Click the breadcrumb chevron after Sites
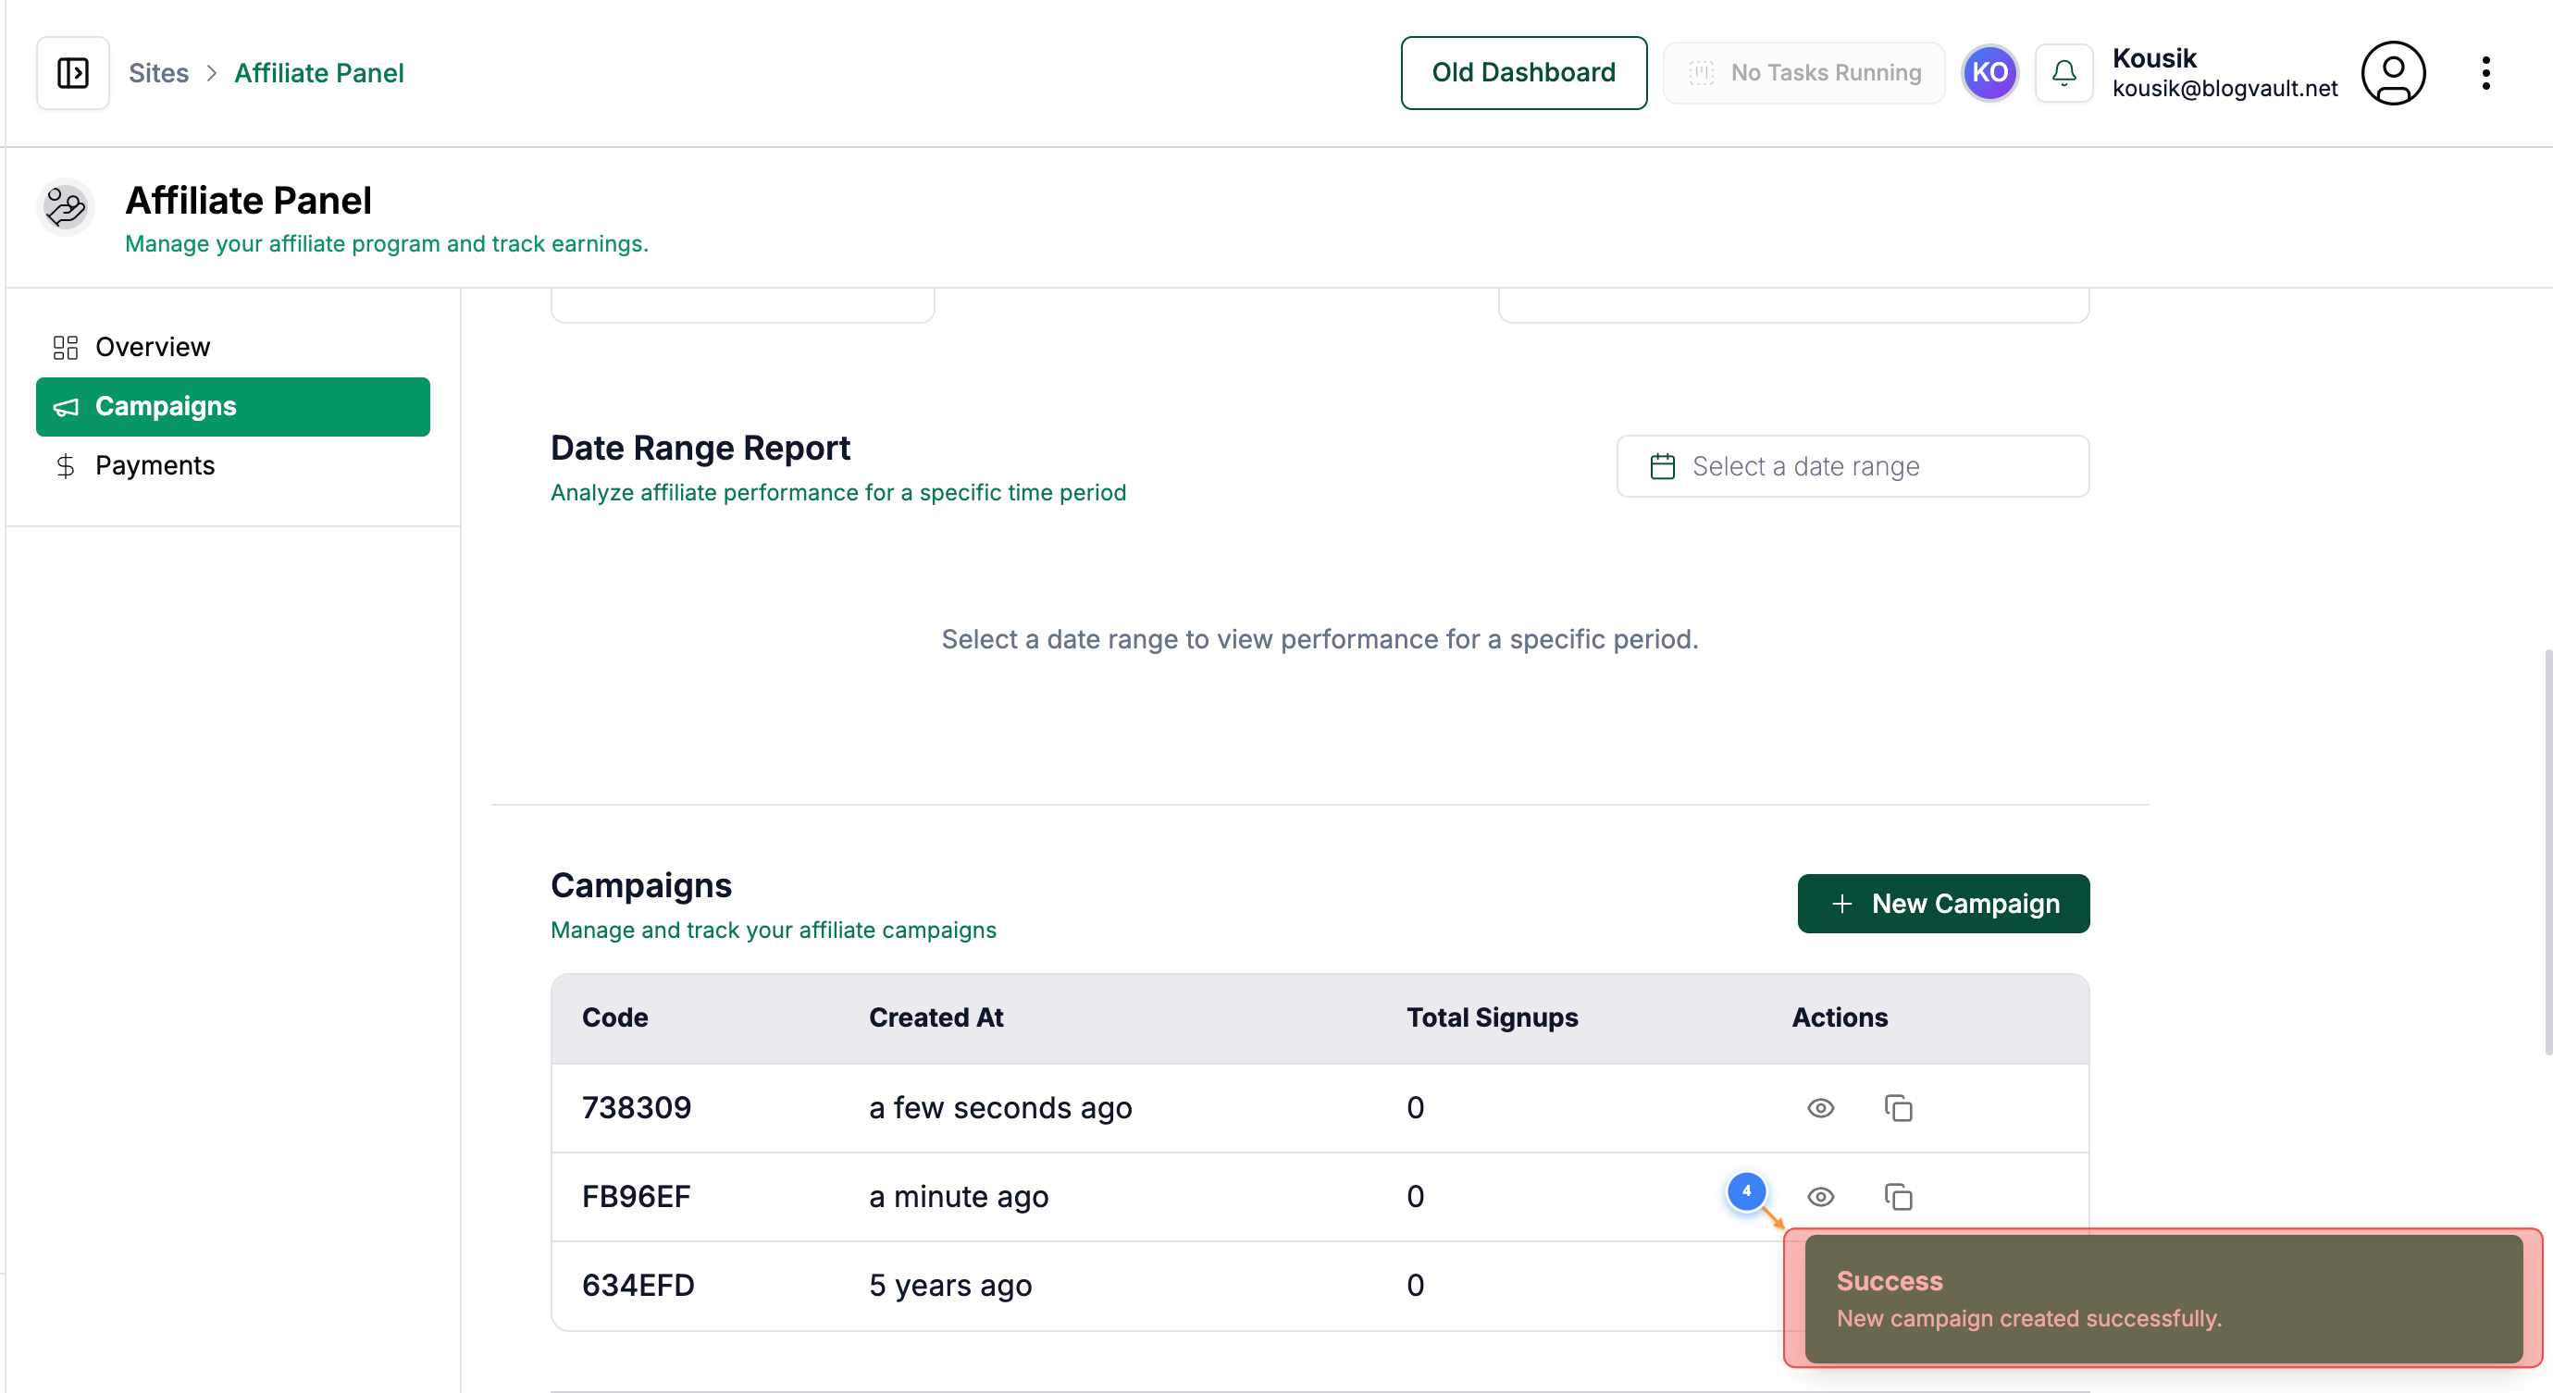 [211, 73]
